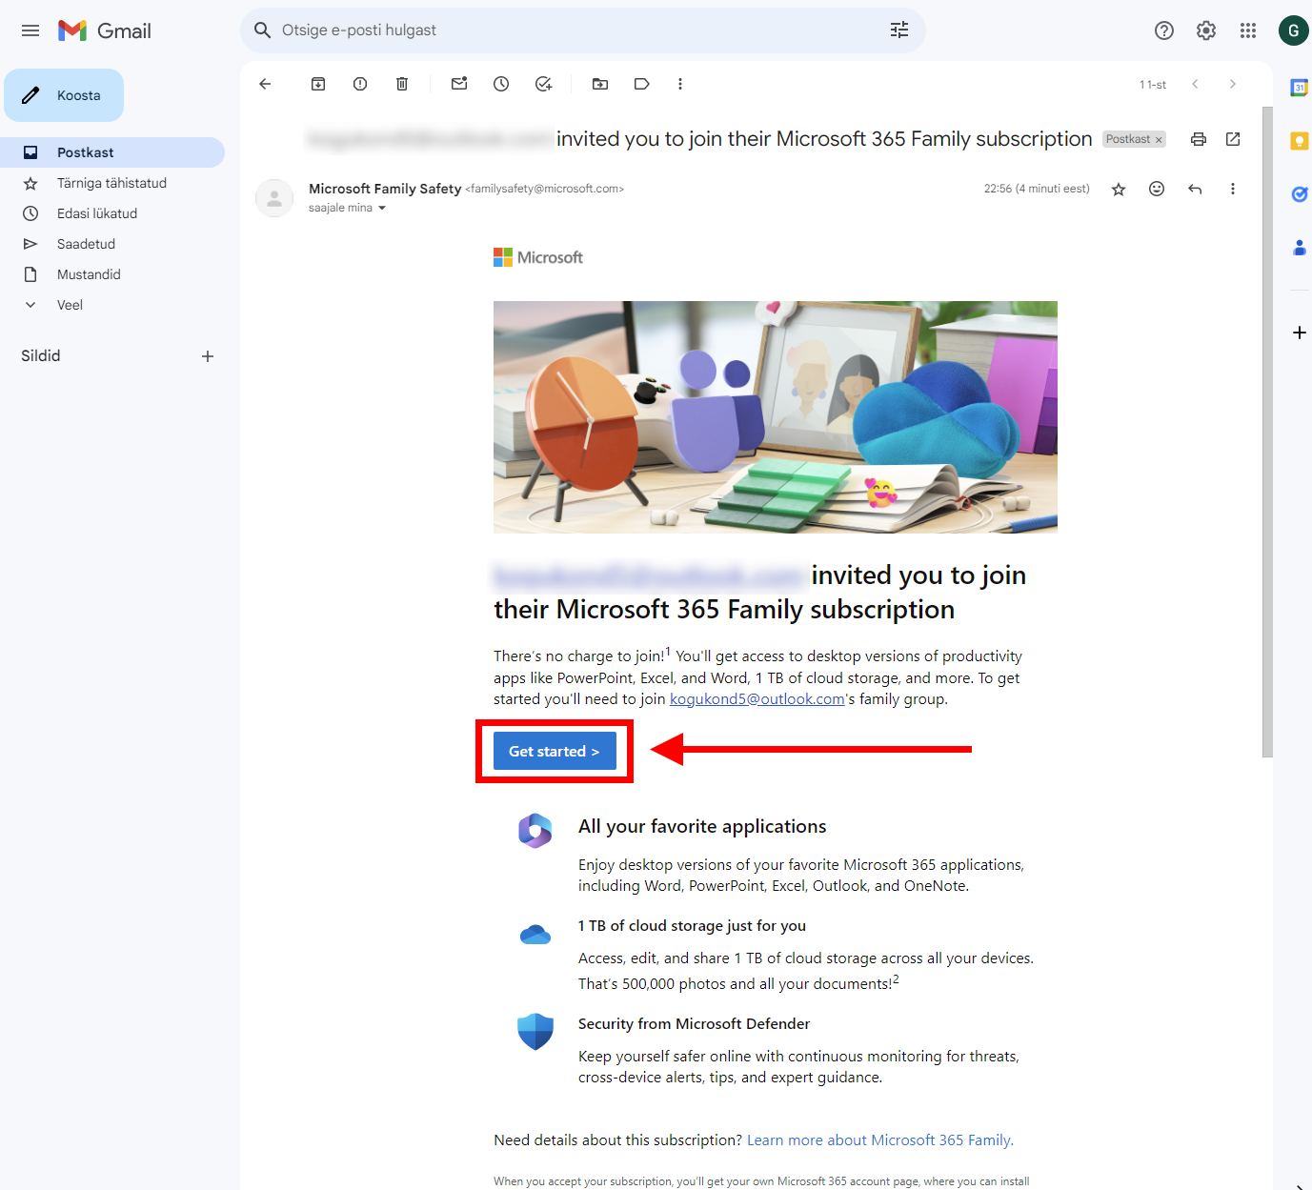Open Google Keep side panel

[x=1299, y=141]
